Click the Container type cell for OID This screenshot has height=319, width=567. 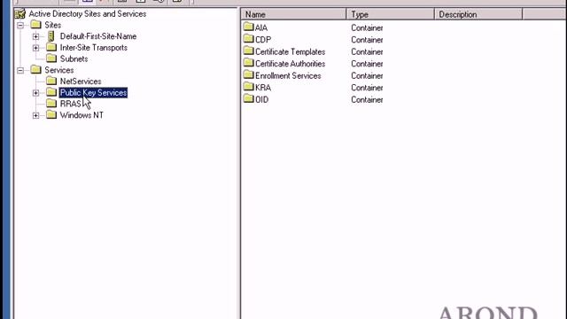tap(367, 99)
